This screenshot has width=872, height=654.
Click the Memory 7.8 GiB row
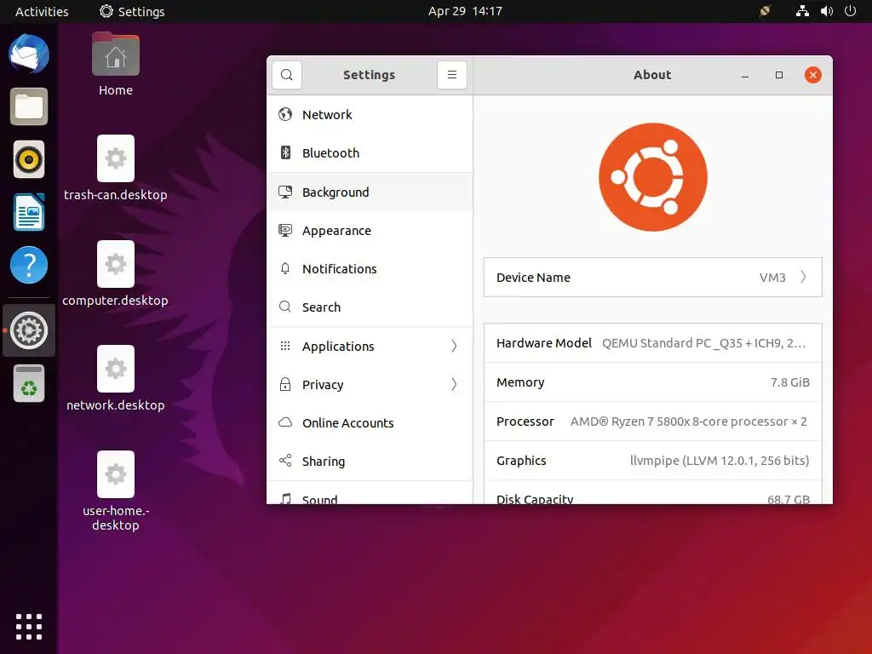click(653, 382)
